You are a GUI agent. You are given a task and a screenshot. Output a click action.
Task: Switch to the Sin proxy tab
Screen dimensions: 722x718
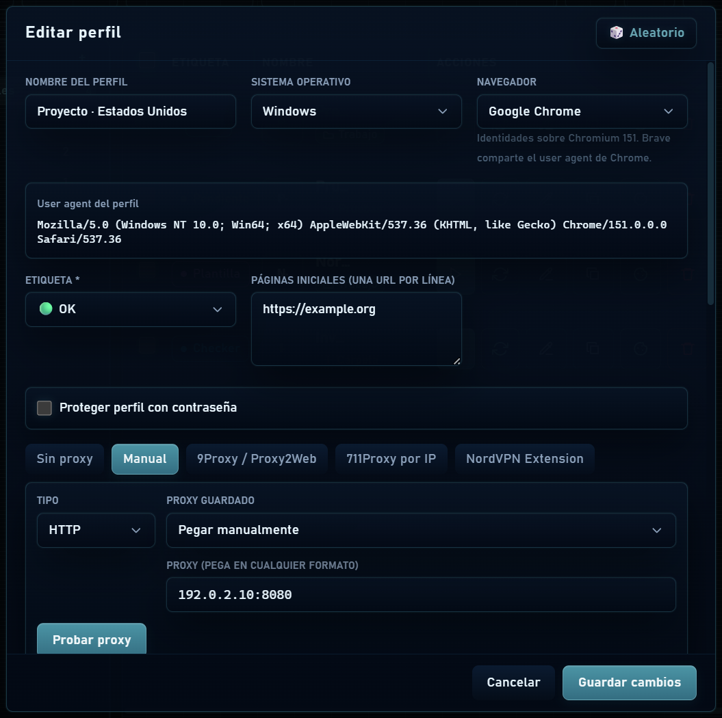tap(64, 459)
